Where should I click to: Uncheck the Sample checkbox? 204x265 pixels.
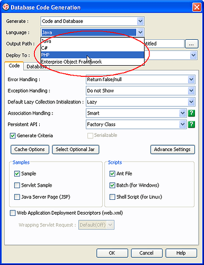pyautogui.click(x=17, y=174)
